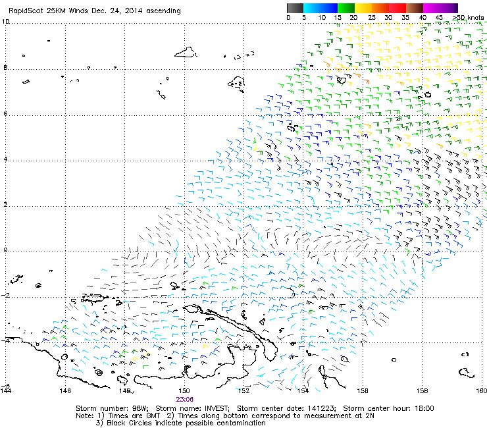Click the "160" longitude axis label
Viewport: 487px width, 428px height.
click(x=482, y=390)
